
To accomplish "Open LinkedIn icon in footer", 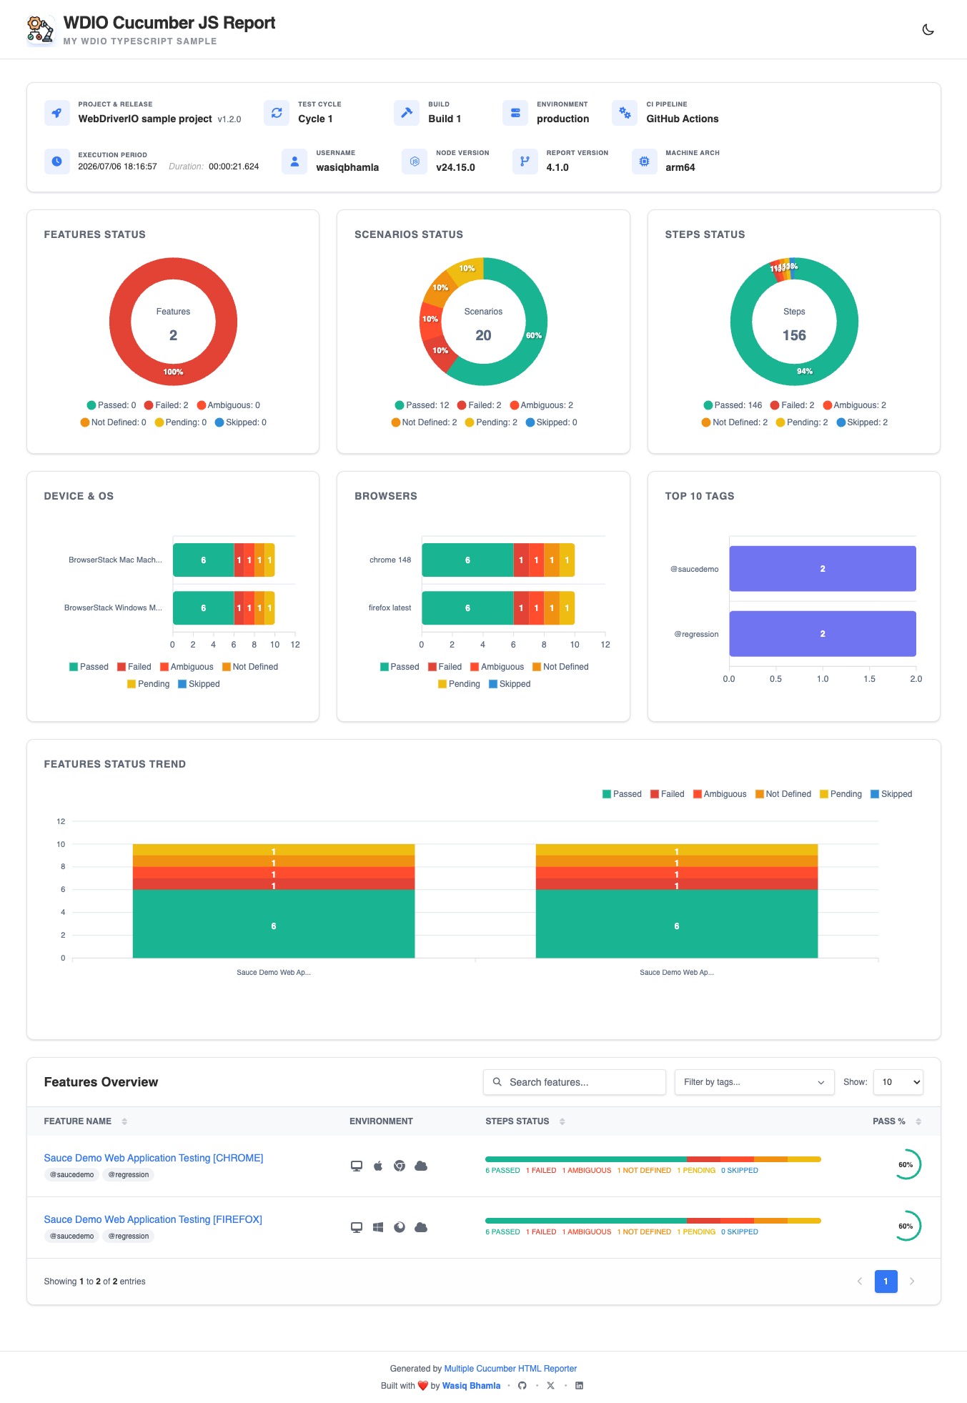I will (579, 1385).
